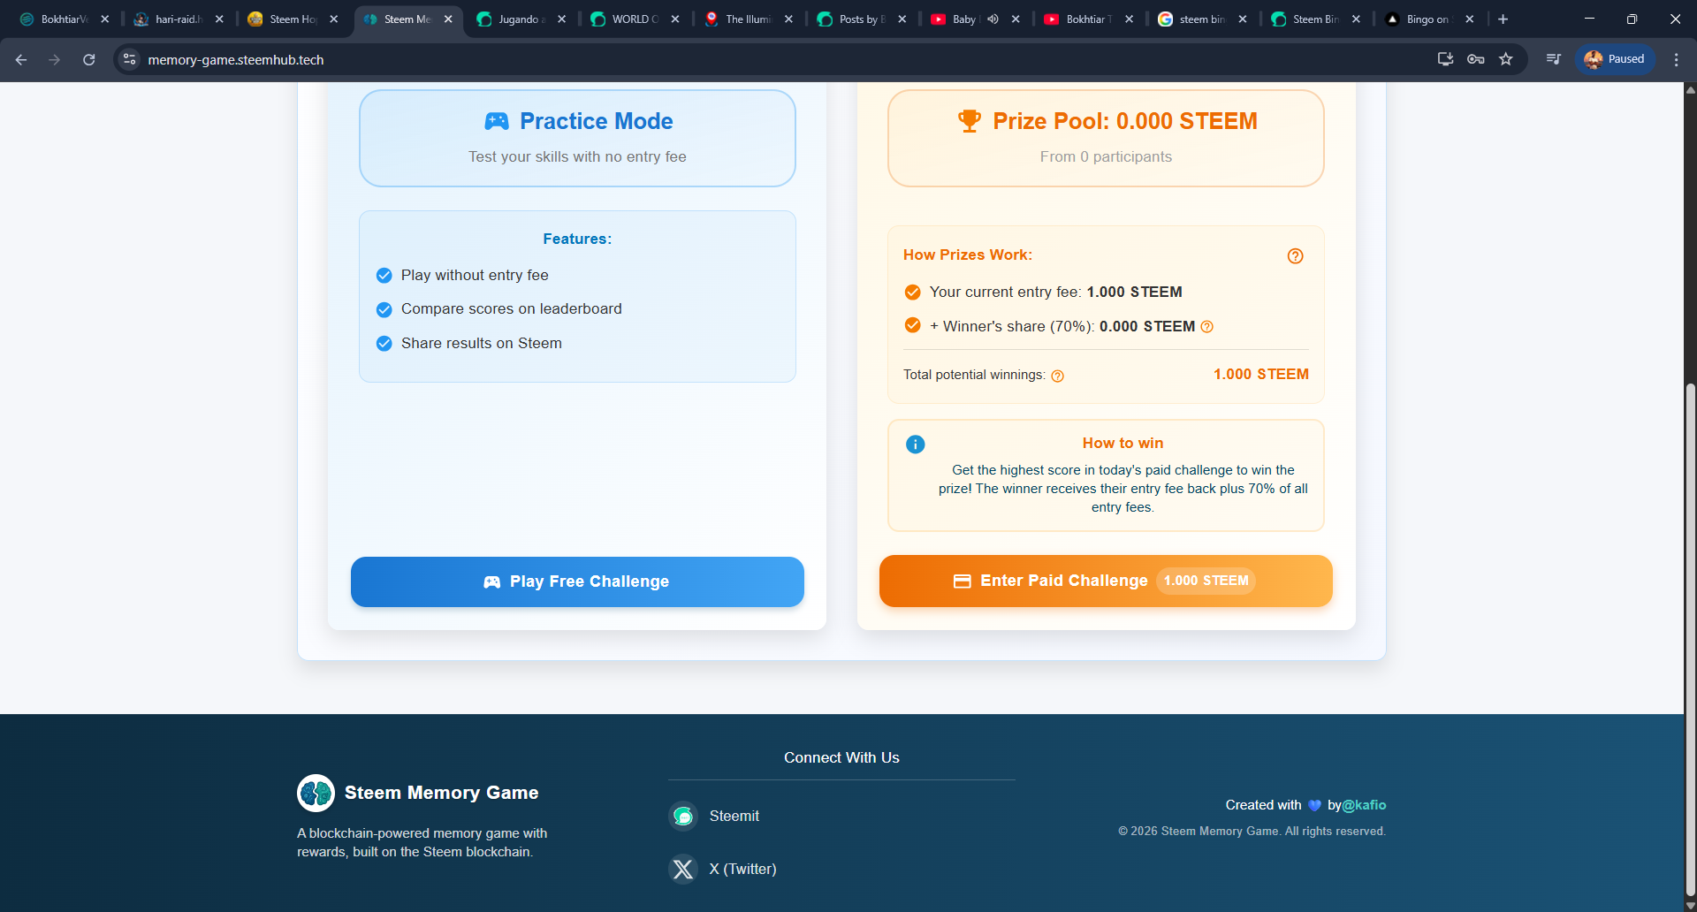This screenshot has width=1697, height=912.
Task: Click the address bar URL field
Action: pyautogui.click(x=778, y=59)
